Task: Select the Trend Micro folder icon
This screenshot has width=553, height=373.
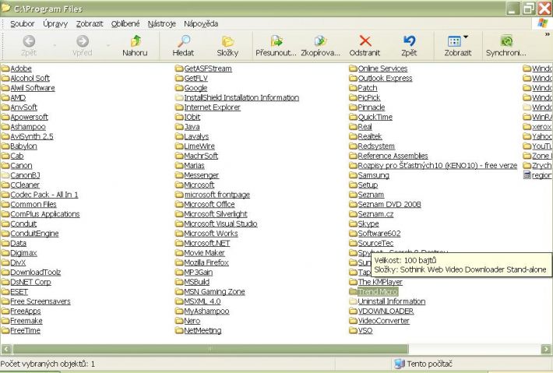Action: click(x=353, y=291)
